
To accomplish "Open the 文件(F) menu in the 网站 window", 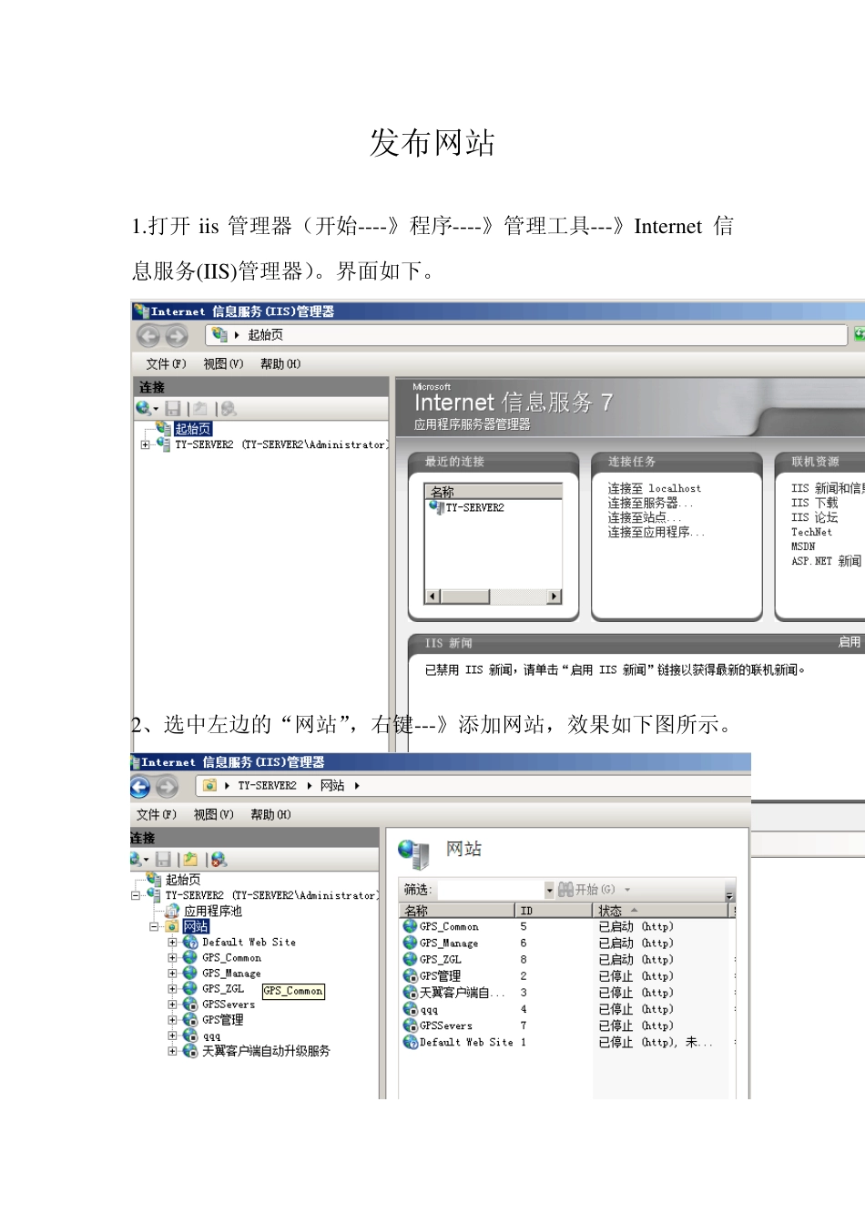I will (x=157, y=814).
